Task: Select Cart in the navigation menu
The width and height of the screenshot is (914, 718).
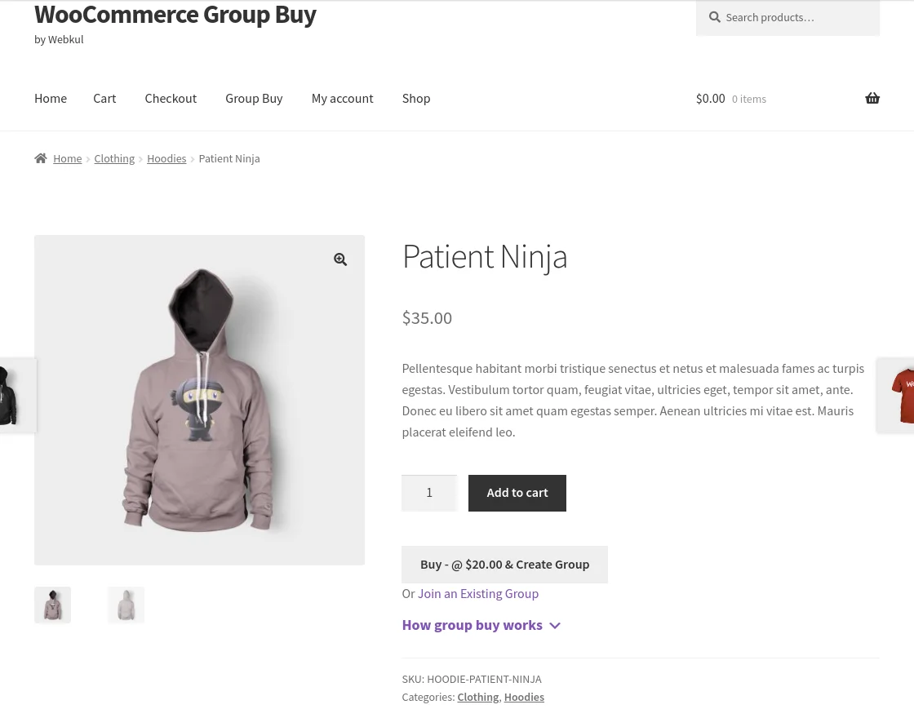Action: [x=104, y=98]
